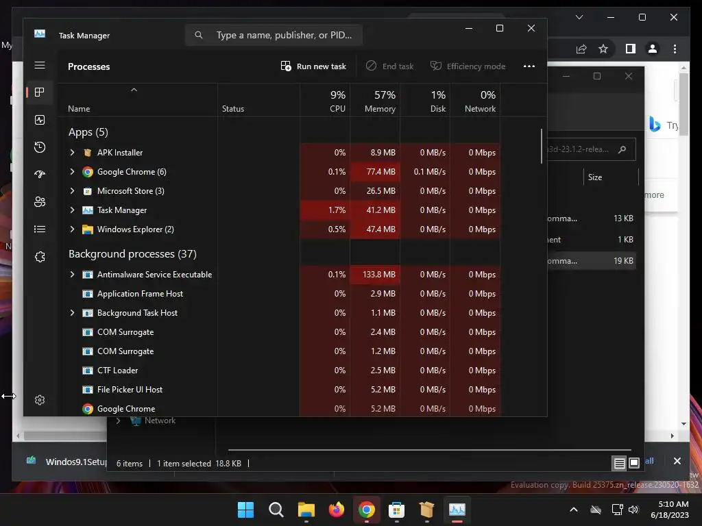
Task: Click the Chrome bookmark star icon
Action: pos(603,49)
